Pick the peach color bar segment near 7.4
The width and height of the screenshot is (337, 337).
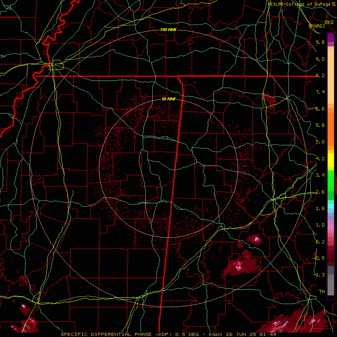[331, 77]
